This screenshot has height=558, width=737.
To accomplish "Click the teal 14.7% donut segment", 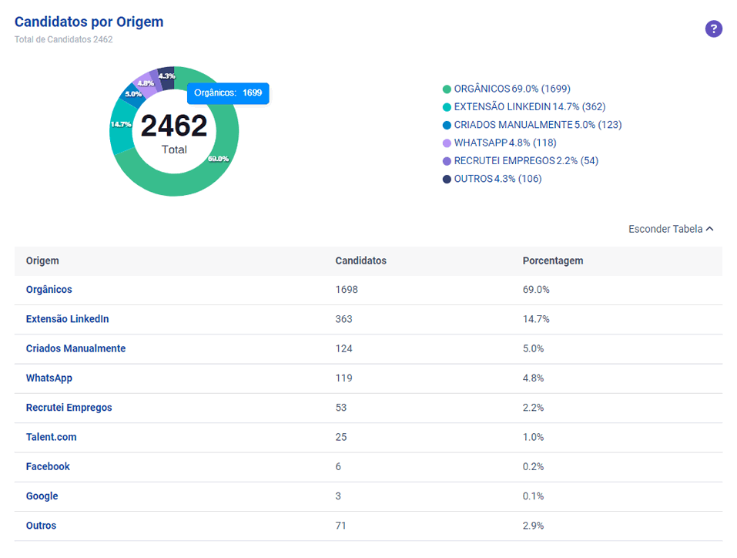I will [x=120, y=126].
